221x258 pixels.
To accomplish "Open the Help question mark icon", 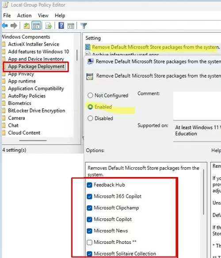I will (x=61, y=26).
